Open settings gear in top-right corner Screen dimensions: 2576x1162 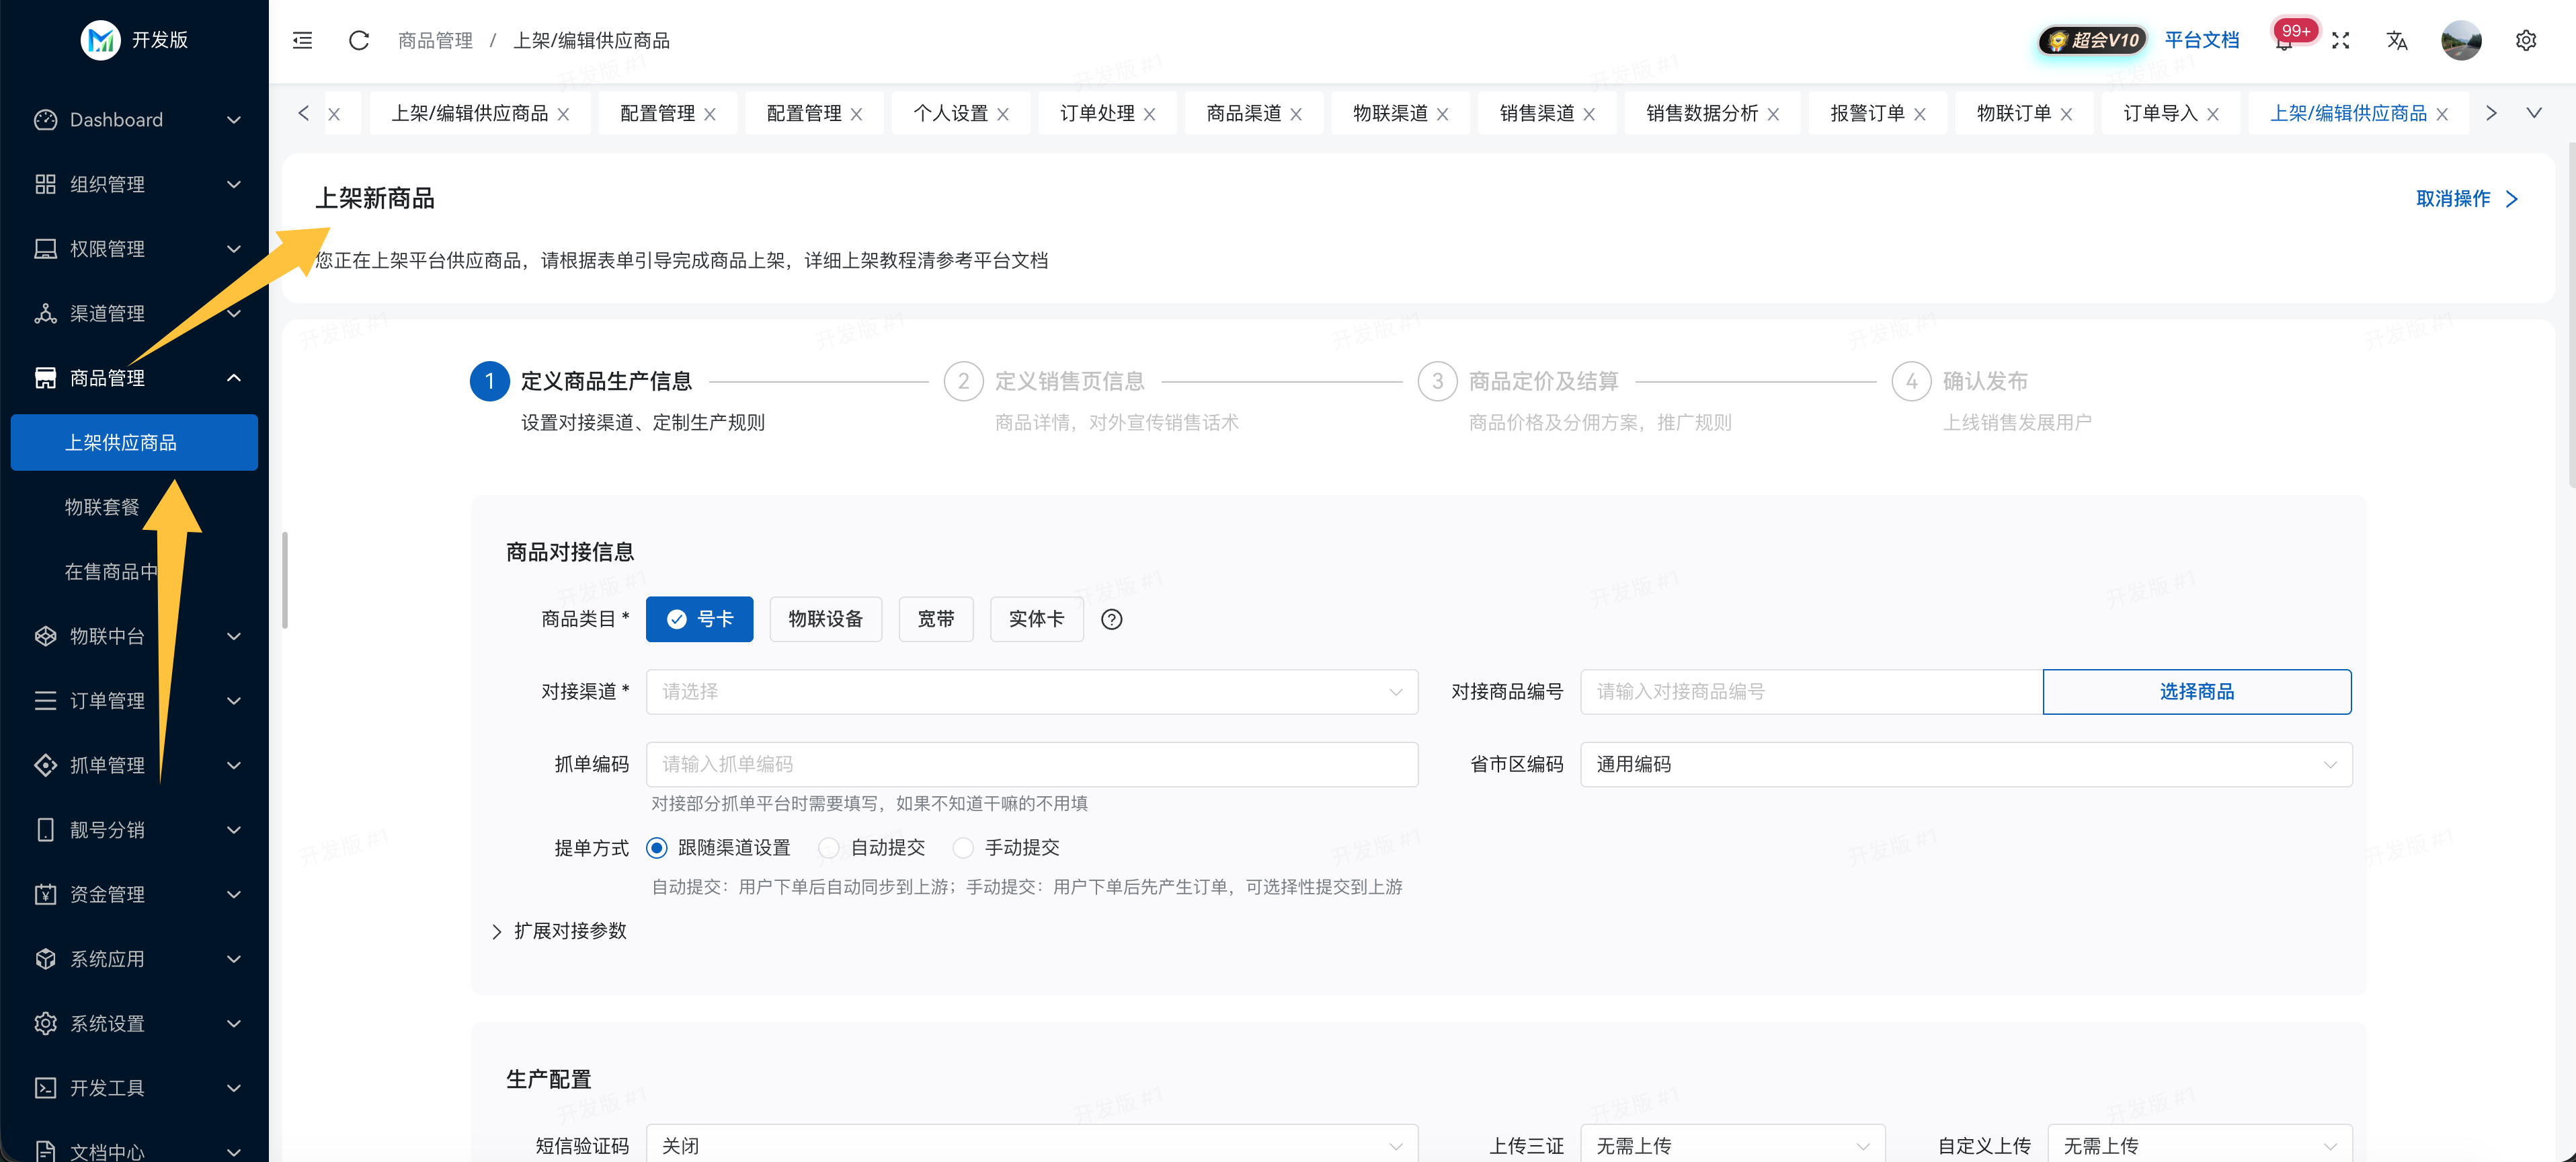coord(2525,41)
